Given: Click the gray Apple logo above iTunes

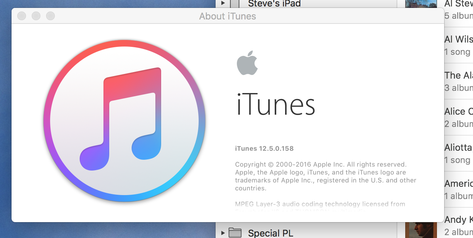Looking at the screenshot, I should (247, 63).
